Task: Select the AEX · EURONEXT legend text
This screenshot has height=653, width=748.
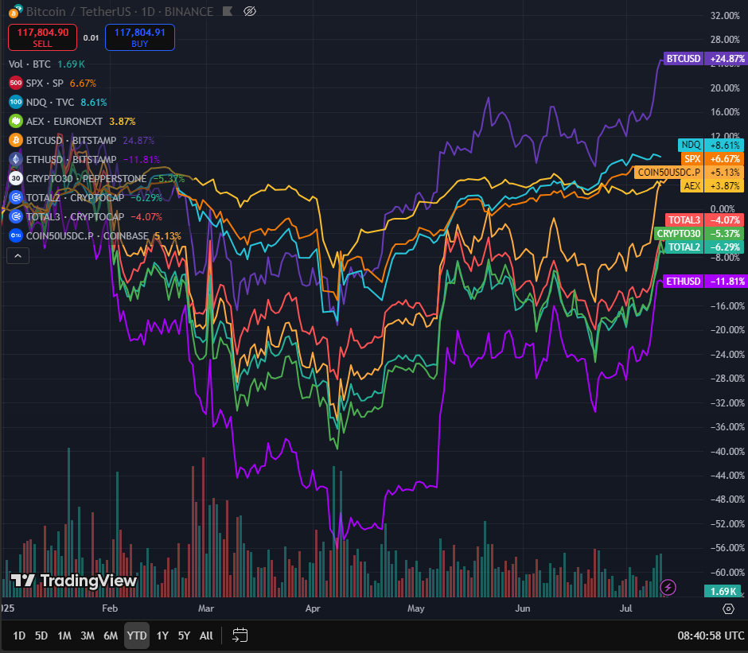Action: [64, 121]
